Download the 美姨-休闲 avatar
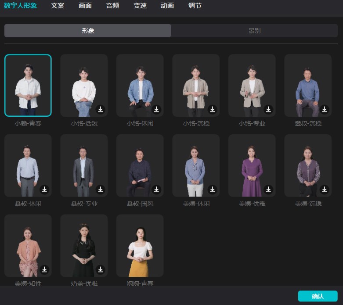 213,189
